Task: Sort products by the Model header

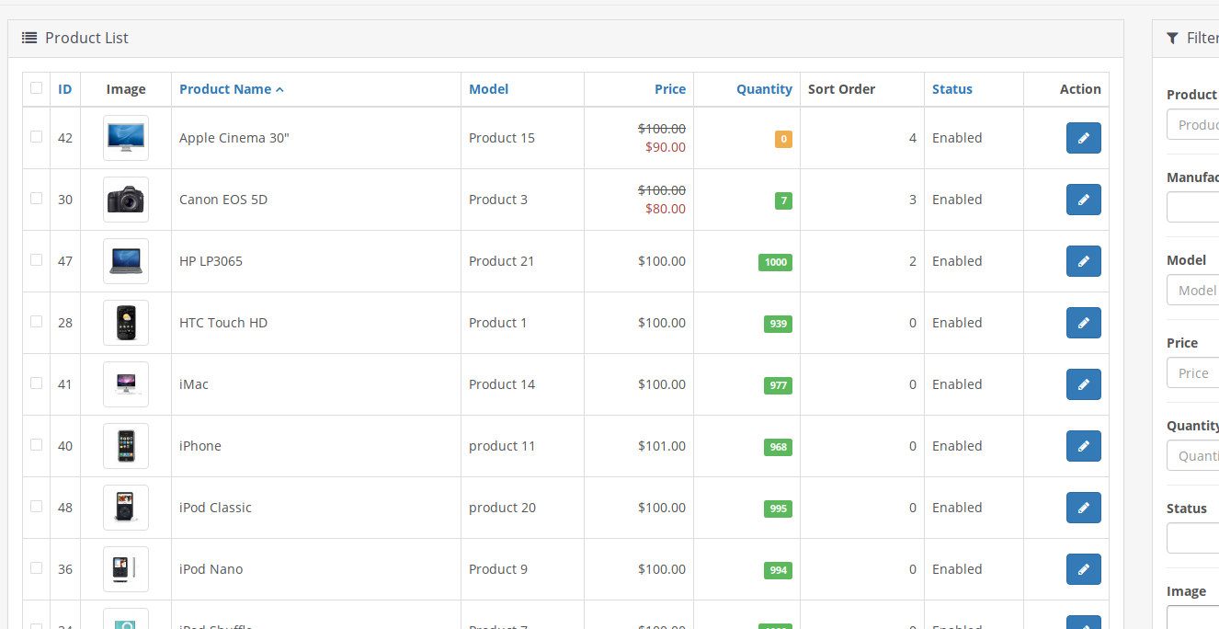Action: tap(488, 89)
